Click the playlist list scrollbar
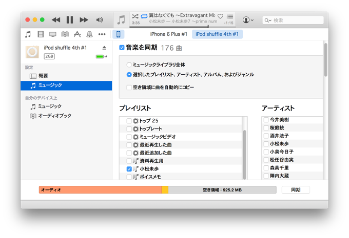Viewport: 349px width, 238px height. tap(245, 154)
